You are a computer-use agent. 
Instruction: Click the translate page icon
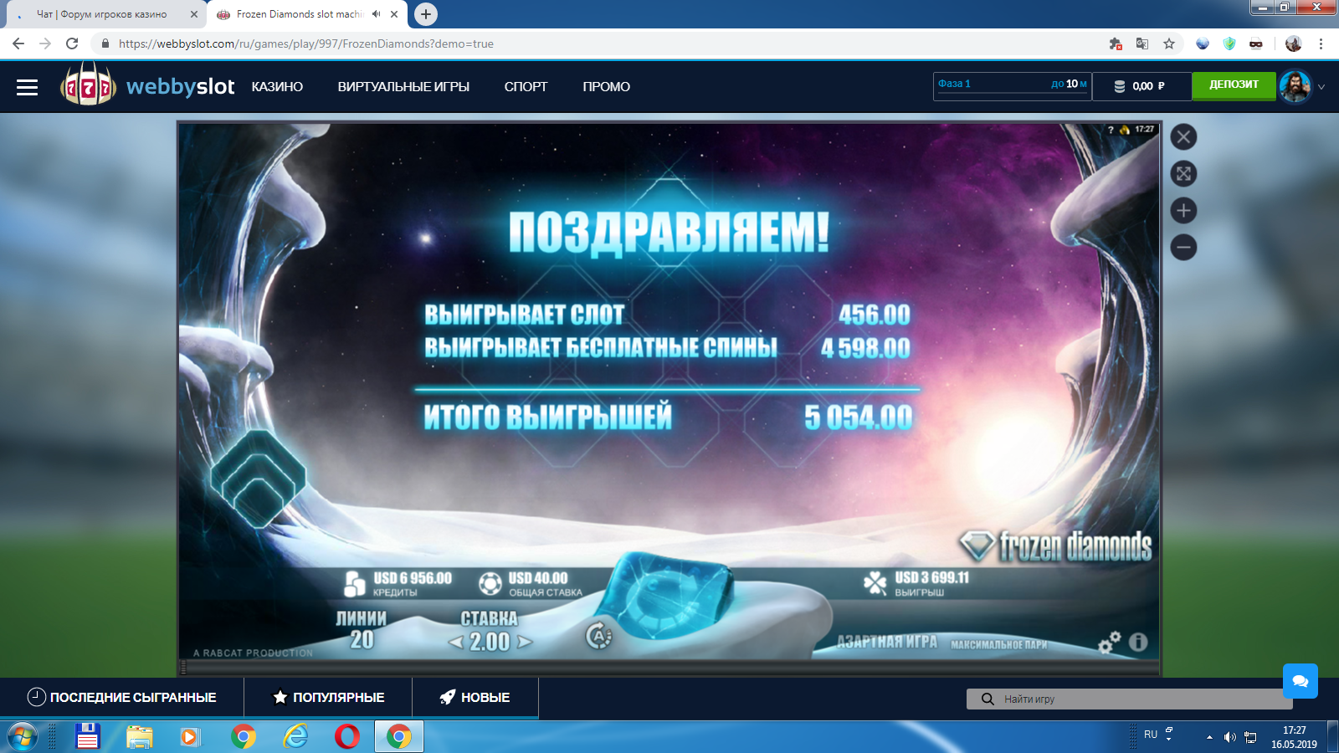[x=1142, y=44]
